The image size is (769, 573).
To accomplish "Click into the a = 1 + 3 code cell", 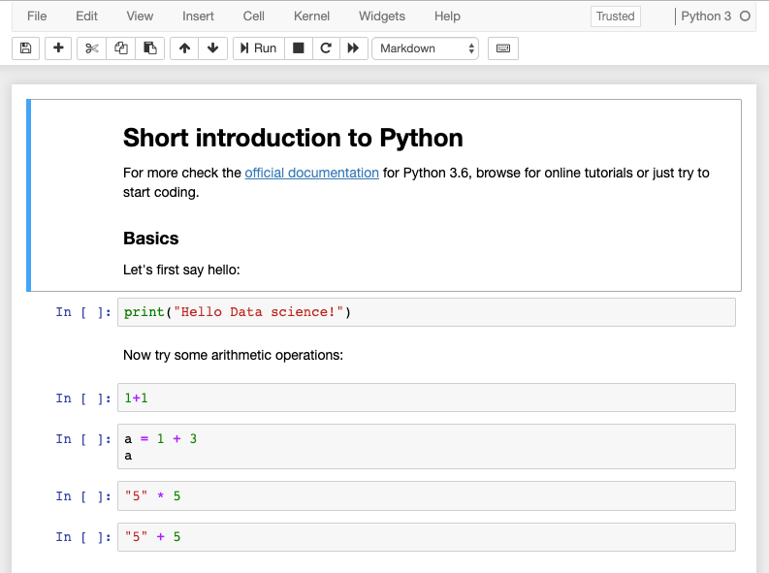I will (x=426, y=447).
